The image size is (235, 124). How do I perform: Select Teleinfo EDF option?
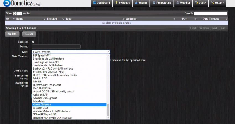[69, 78]
